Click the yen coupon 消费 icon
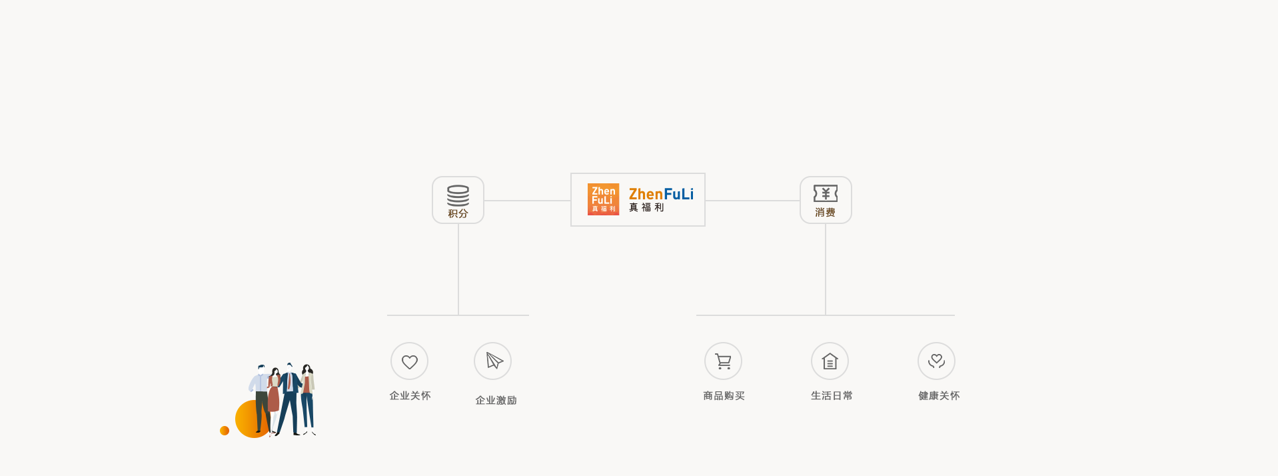 pyautogui.click(x=826, y=193)
